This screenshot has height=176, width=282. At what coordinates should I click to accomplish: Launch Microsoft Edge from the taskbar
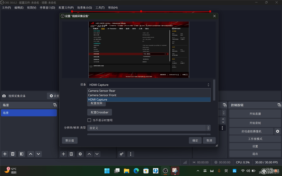(136, 171)
